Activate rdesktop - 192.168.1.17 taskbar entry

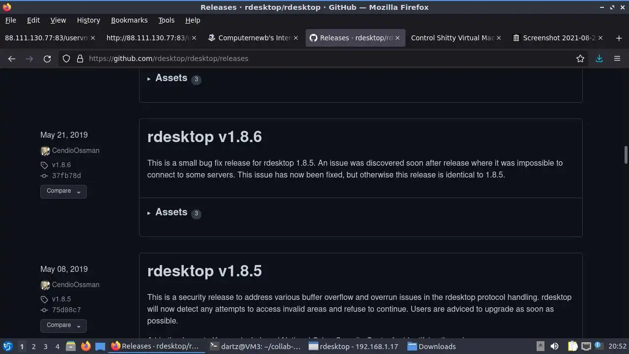pos(354,346)
